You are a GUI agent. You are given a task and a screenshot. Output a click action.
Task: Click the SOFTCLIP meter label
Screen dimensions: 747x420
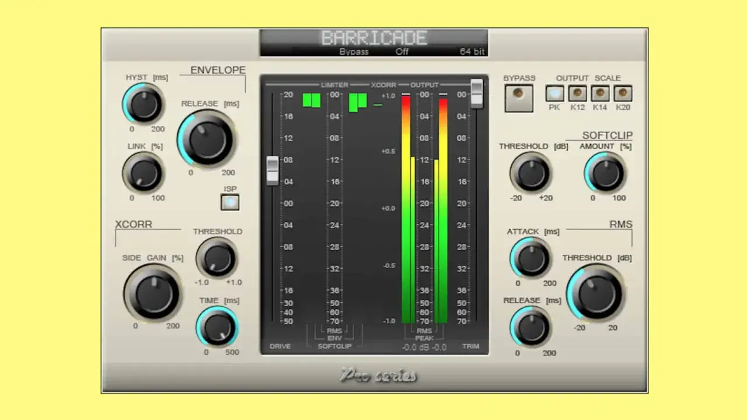pyautogui.click(x=334, y=346)
